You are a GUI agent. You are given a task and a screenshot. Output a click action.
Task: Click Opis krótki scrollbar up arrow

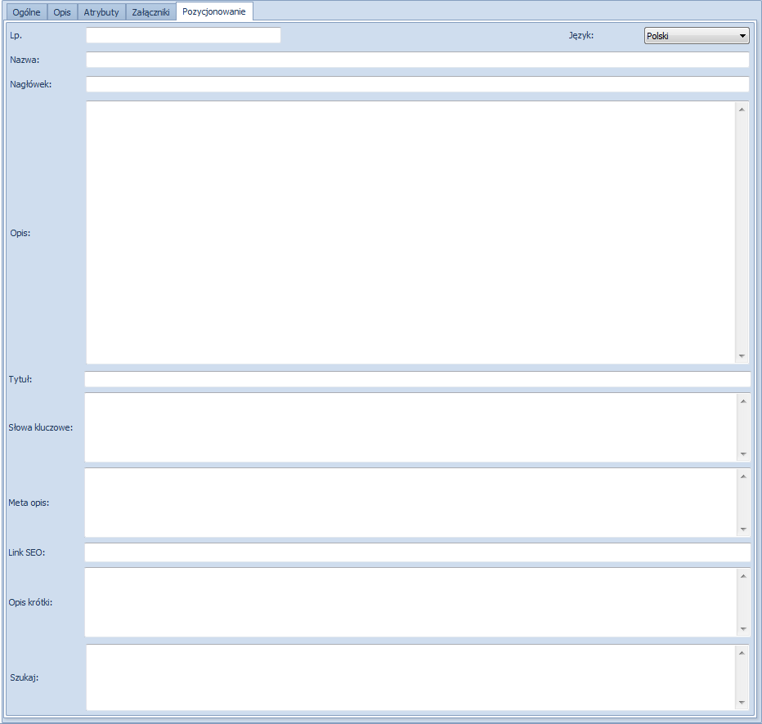pyautogui.click(x=743, y=576)
